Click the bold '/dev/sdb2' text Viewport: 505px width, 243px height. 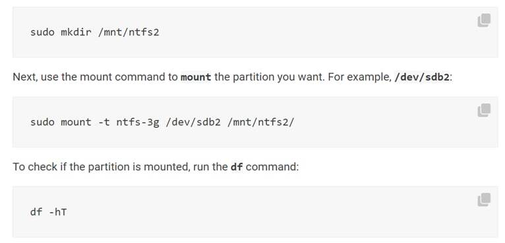click(x=421, y=77)
